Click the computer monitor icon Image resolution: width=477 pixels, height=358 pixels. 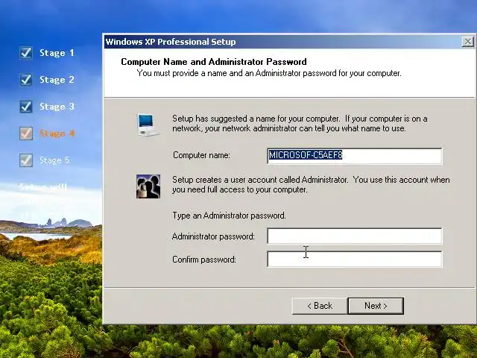pyautogui.click(x=148, y=125)
